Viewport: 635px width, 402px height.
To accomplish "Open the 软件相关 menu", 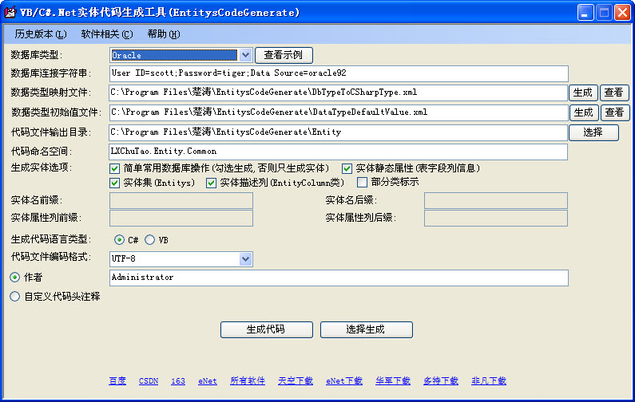I will 107,34.
